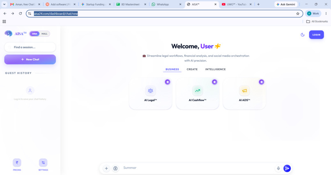Image resolution: width=331 pixels, height=175 pixels.
Task: Switch to the UWO YouTube browser tab
Action: pyautogui.click(x=236, y=4)
